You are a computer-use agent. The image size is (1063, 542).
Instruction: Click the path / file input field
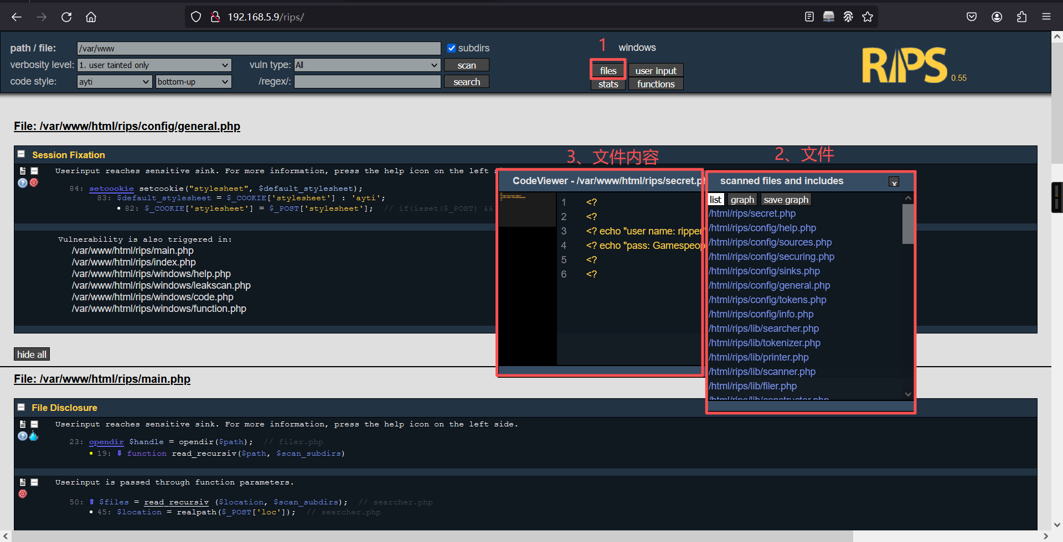259,48
